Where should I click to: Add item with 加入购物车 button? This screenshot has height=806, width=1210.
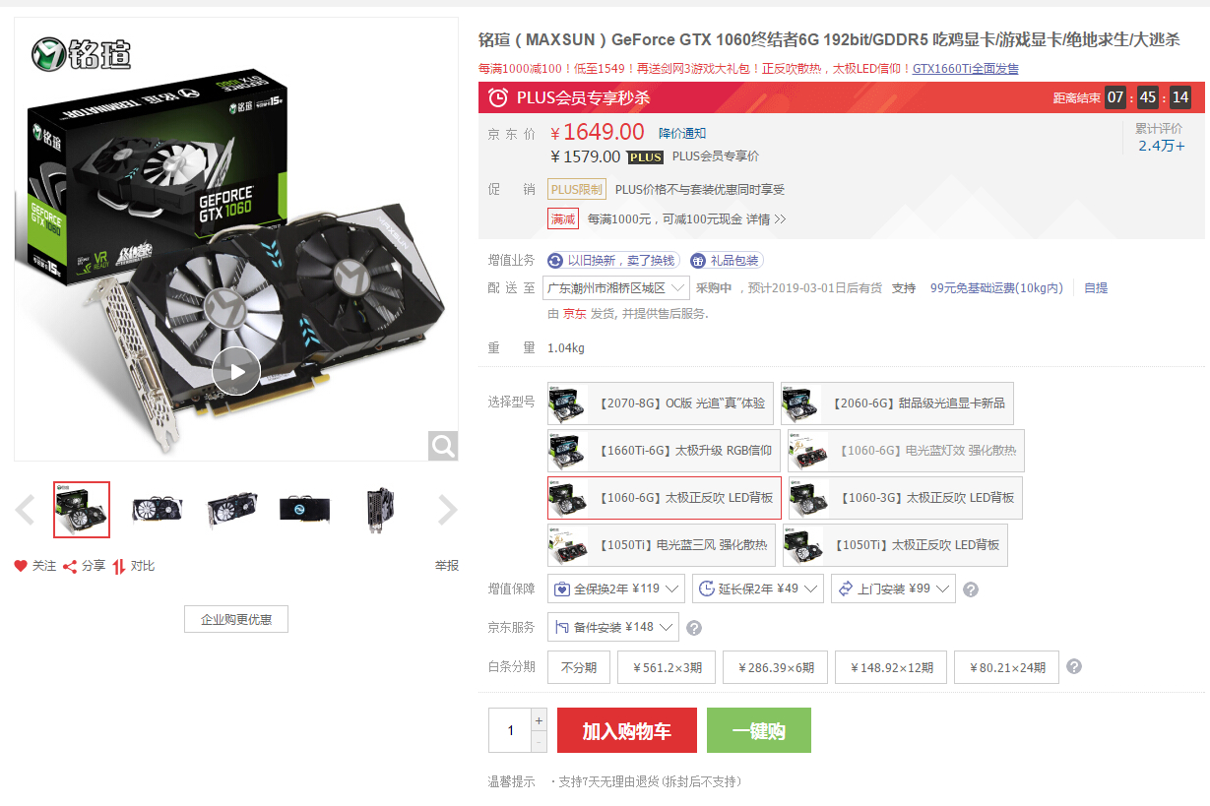tap(627, 730)
